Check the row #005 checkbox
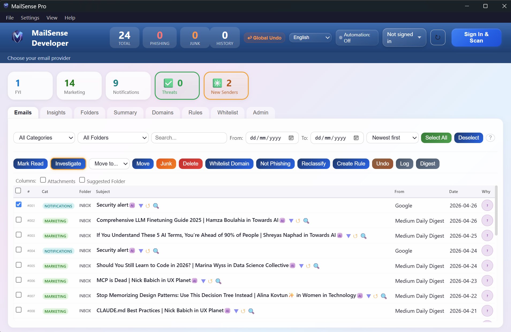 coord(18,265)
